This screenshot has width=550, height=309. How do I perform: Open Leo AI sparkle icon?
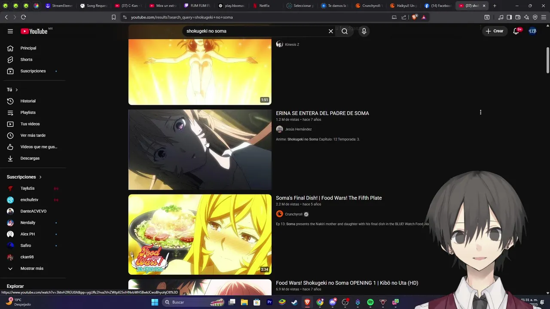point(526,17)
